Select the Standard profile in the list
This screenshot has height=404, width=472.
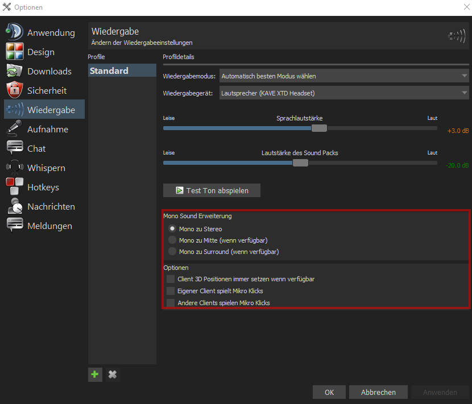tap(122, 70)
